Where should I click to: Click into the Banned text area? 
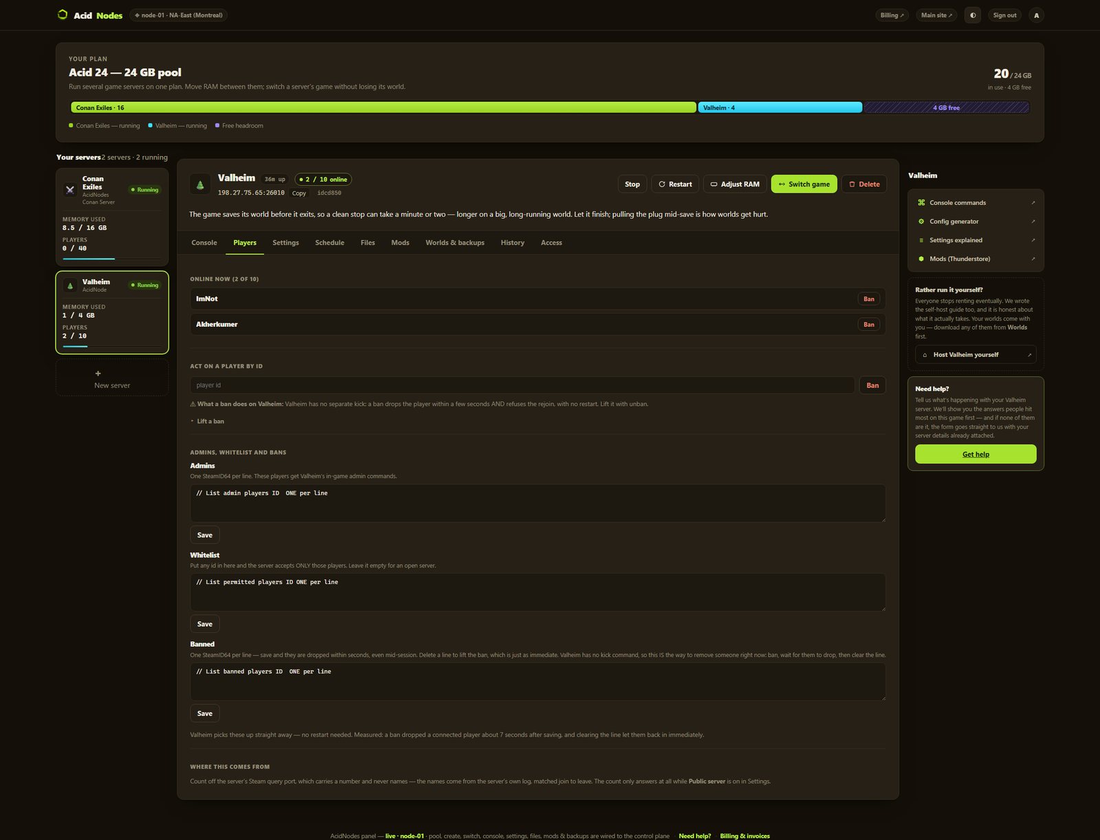click(x=538, y=682)
